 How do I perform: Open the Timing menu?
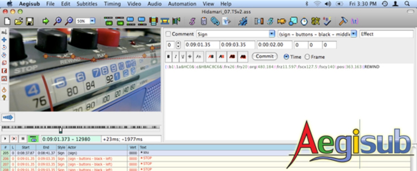tap(112, 4)
